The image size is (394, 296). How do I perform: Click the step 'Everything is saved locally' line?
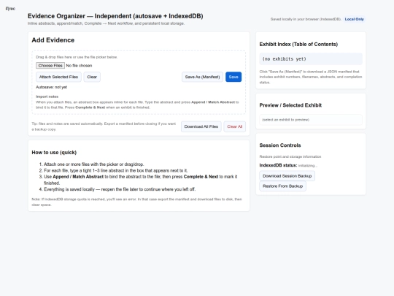[120, 189]
